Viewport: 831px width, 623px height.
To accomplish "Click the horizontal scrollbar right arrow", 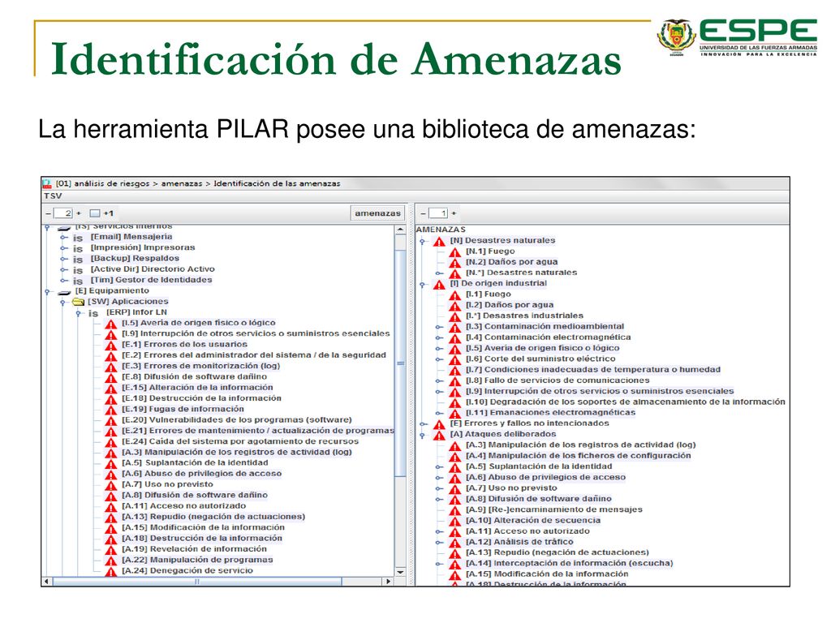I will [x=389, y=582].
